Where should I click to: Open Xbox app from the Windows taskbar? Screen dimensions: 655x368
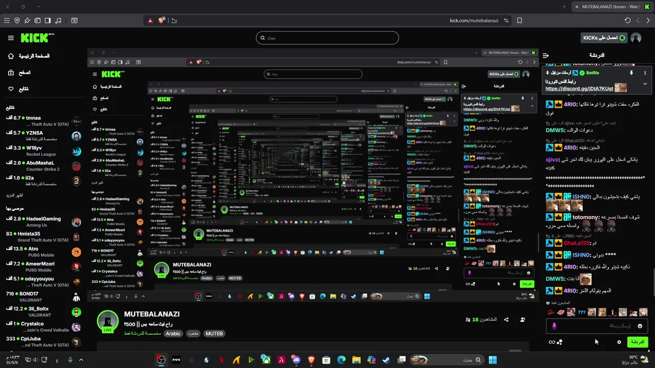click(x=266, y=360)
